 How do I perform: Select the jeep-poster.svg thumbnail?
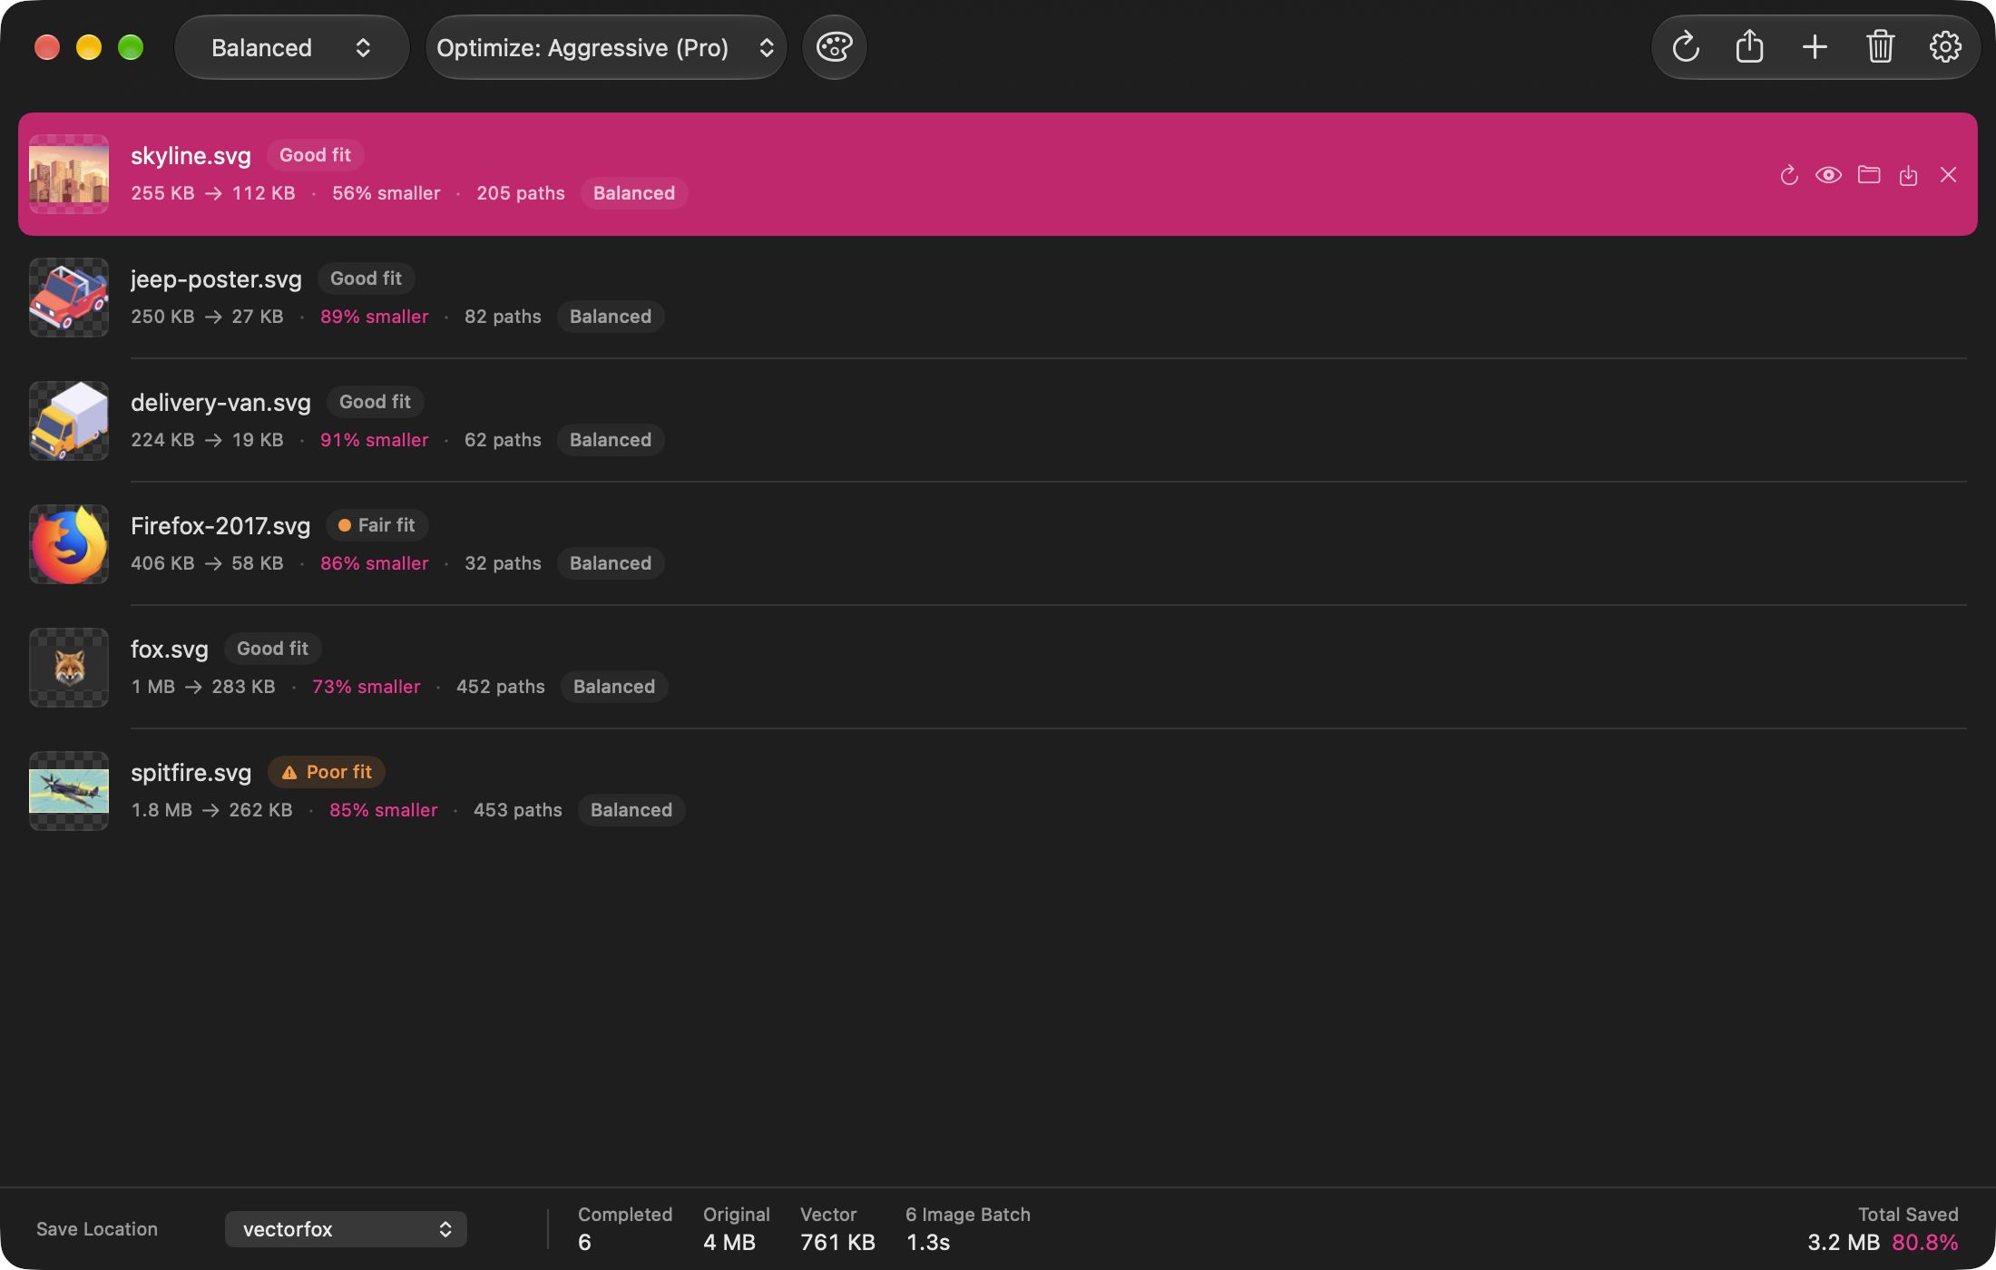pos(69,298)
